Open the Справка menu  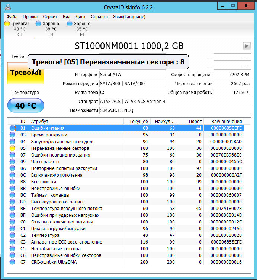coord(99,17)
